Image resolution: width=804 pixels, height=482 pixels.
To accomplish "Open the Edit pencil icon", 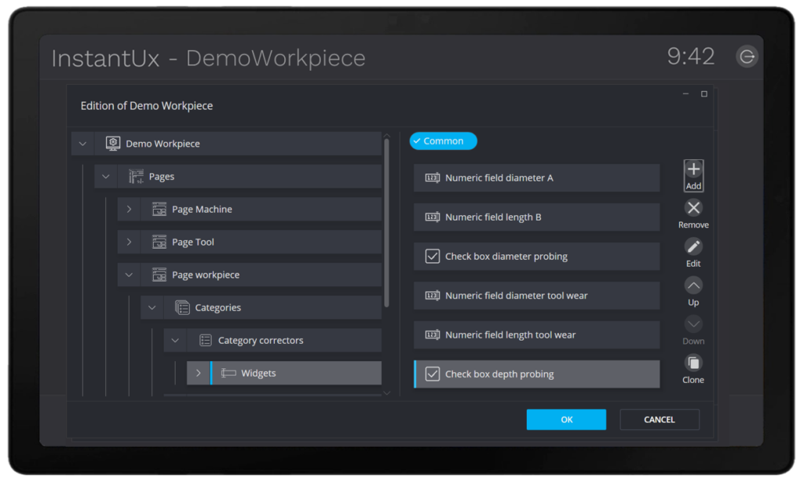I will [x=693, y=247].
